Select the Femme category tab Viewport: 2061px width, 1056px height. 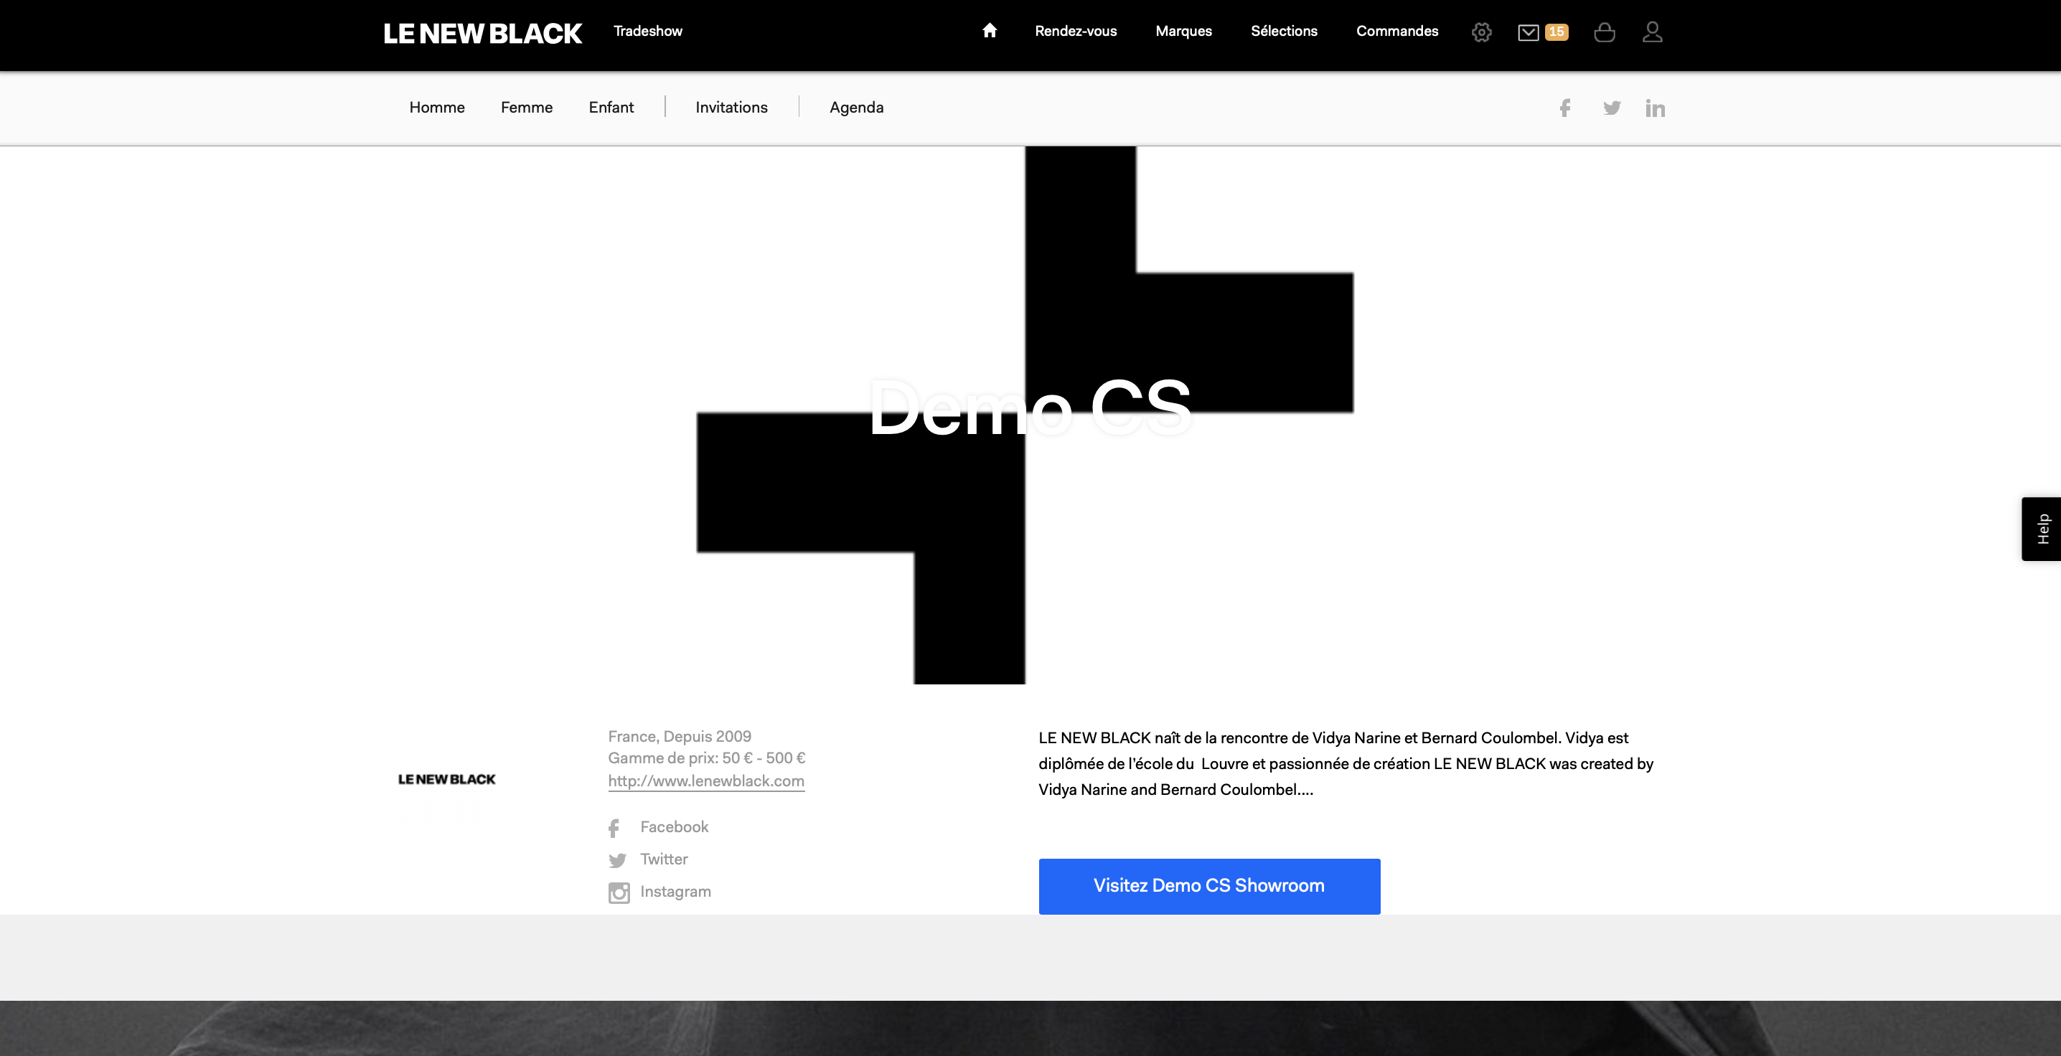(x=527, y=107)
